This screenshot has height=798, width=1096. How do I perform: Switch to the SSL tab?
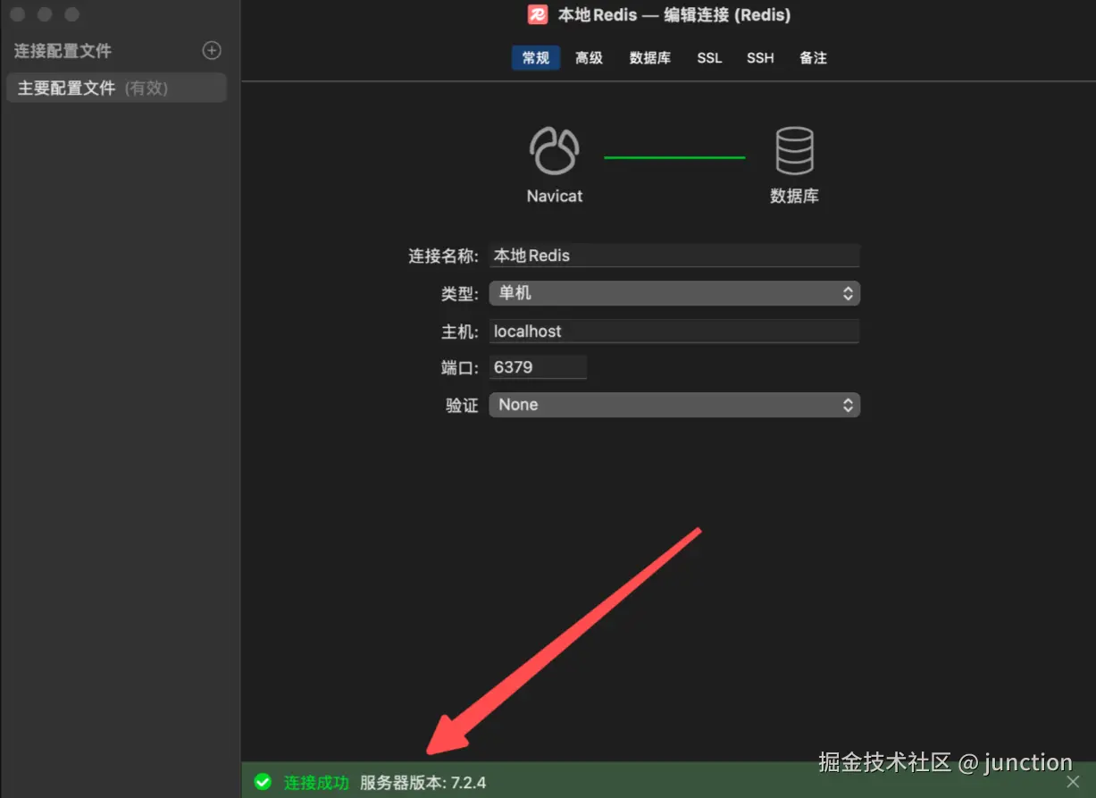(709, 58)
